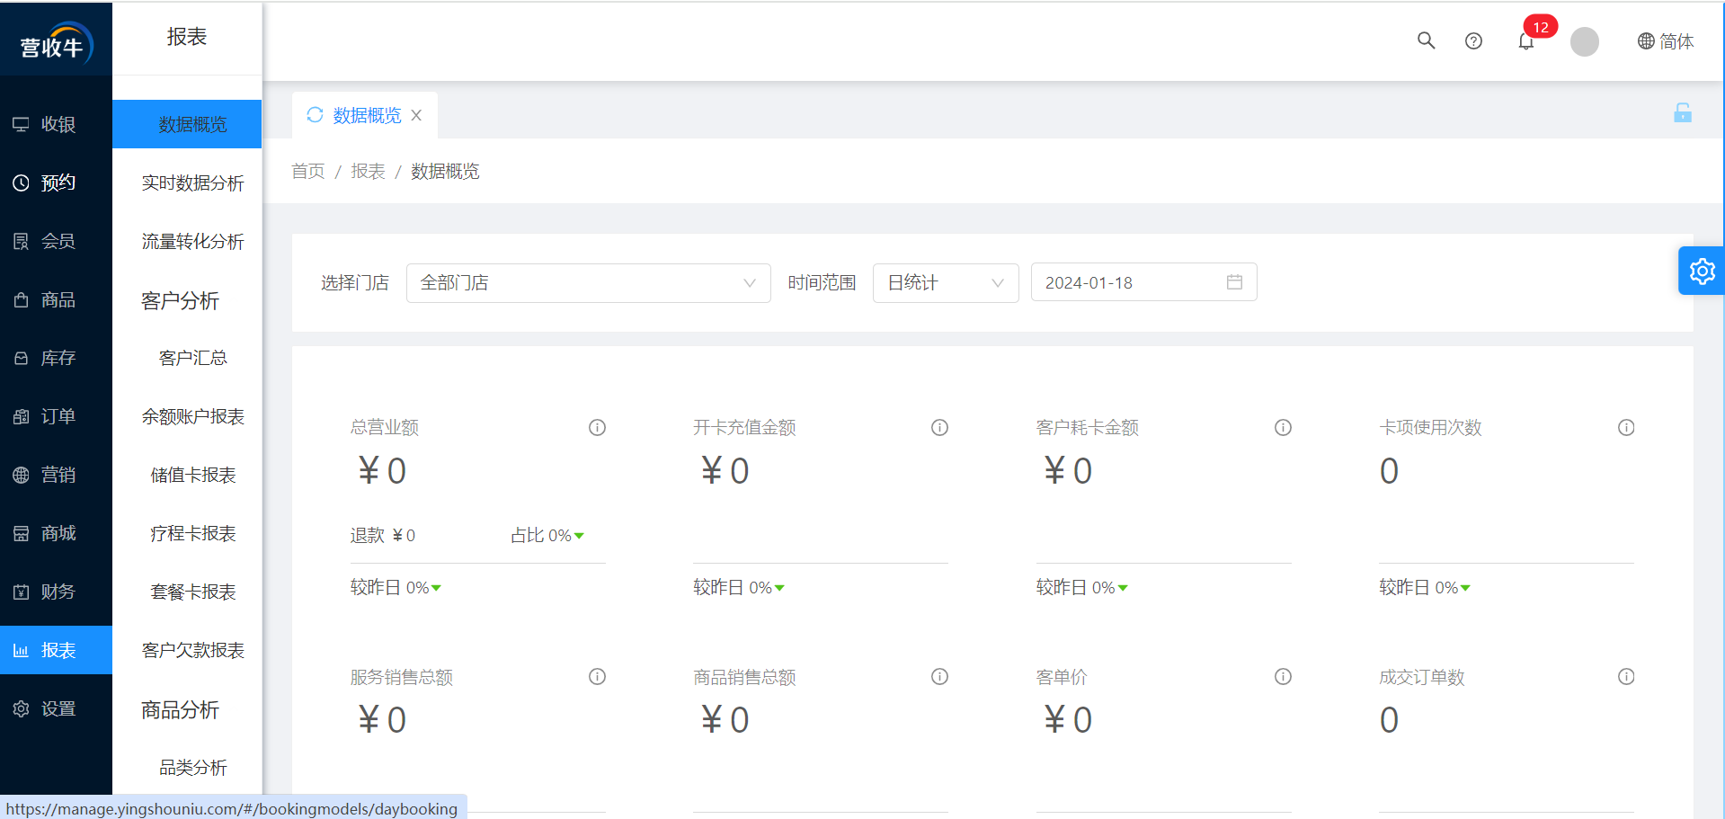Open 客户欠款报表
This screenshot has width=1725, height=819.
point(187,650)
